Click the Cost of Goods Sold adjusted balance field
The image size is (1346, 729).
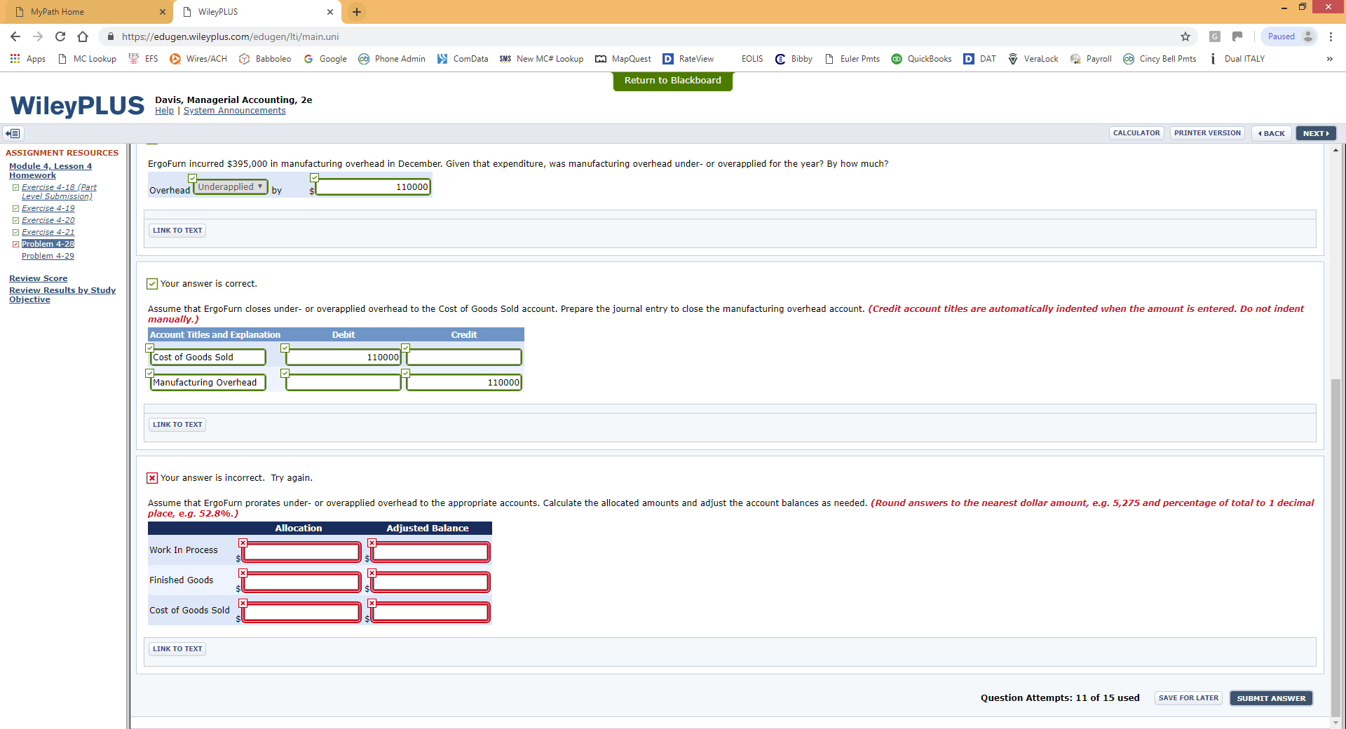pyautogui.click(x=430, y=613)
